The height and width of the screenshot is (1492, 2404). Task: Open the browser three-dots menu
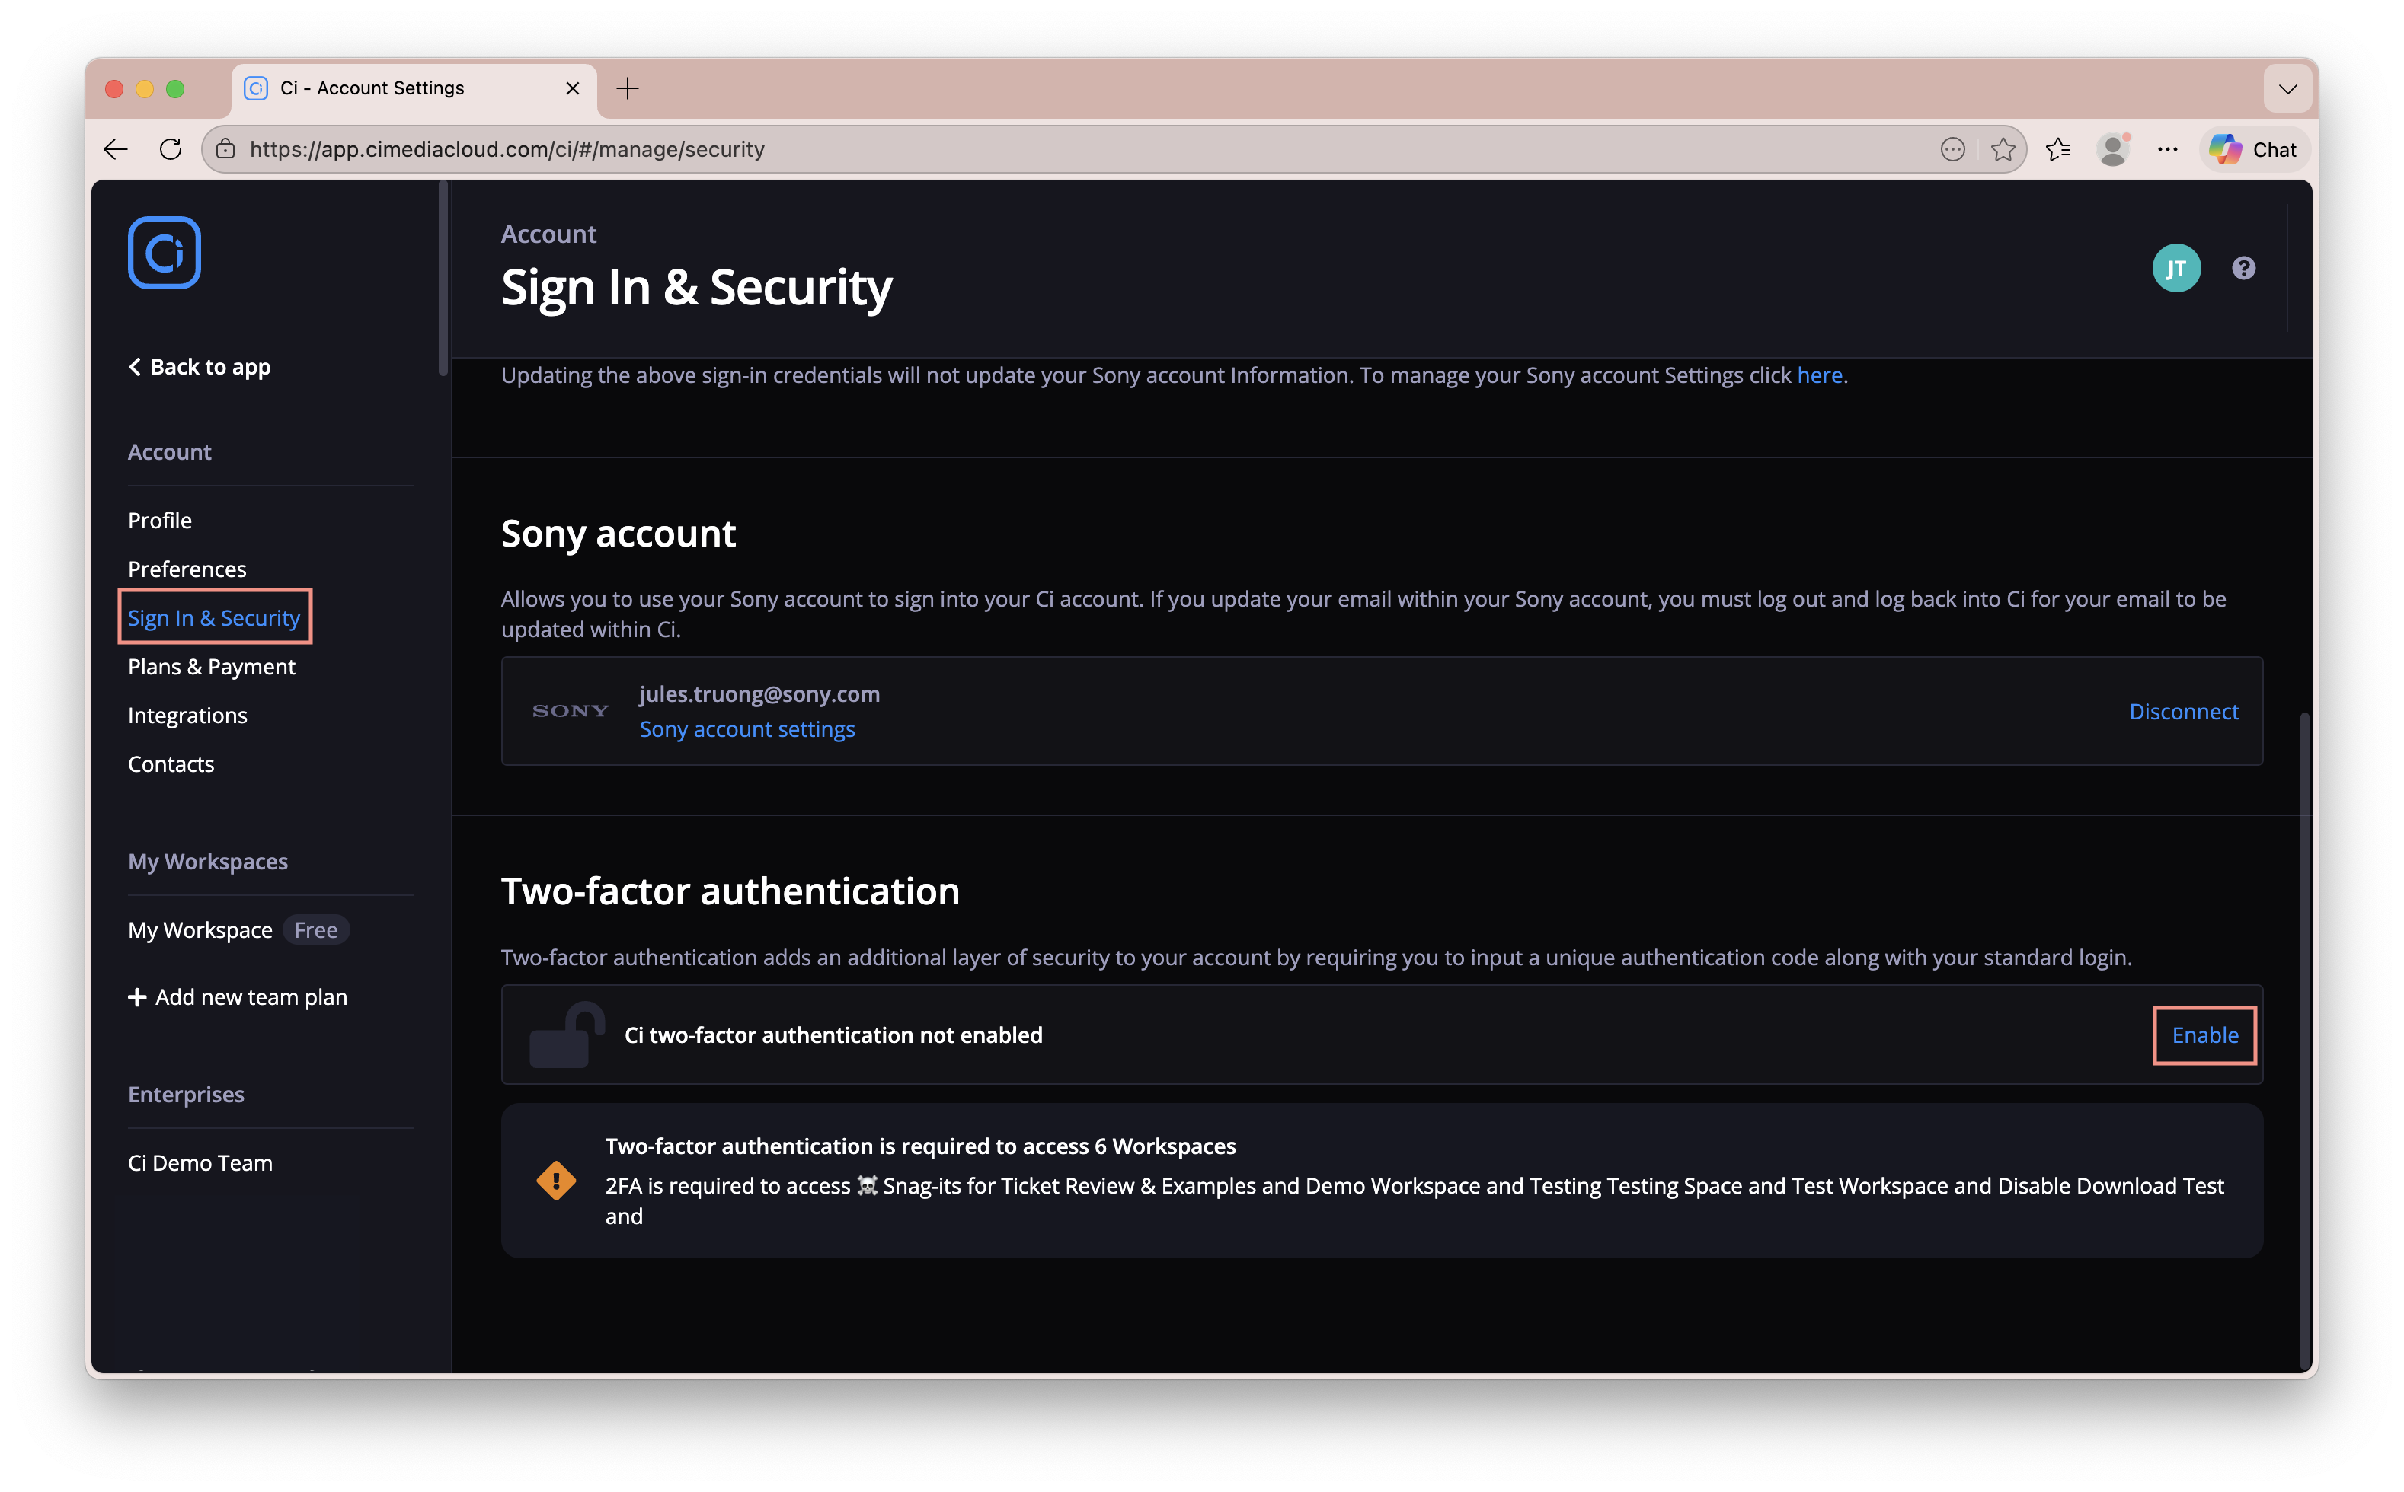2167,149
